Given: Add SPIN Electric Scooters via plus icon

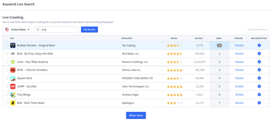Looking at the screenshot, I should click(x=259, y=70).
